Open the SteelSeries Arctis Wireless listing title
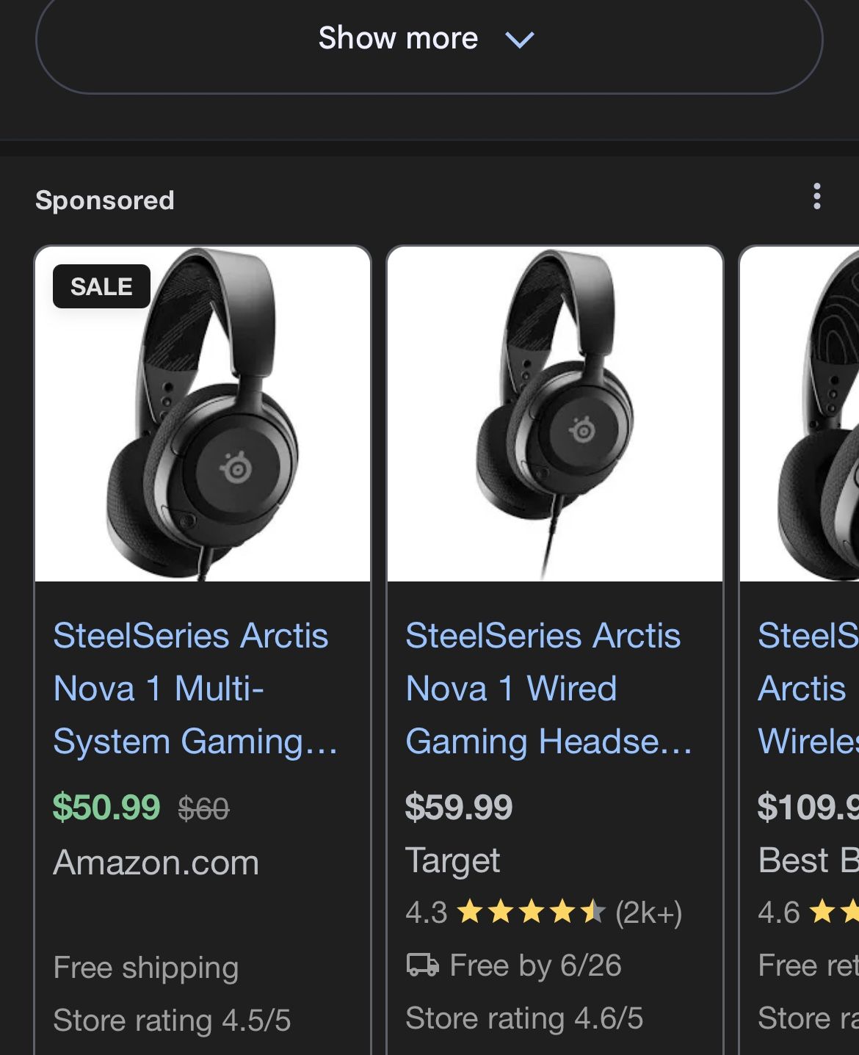 coord(808,689)
